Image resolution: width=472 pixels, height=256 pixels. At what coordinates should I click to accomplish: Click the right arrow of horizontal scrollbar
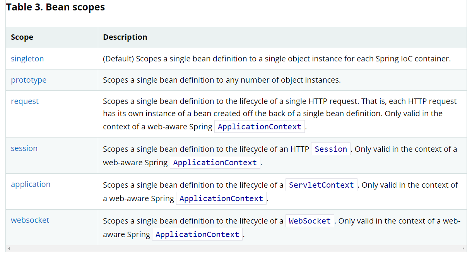coord(464,248)
